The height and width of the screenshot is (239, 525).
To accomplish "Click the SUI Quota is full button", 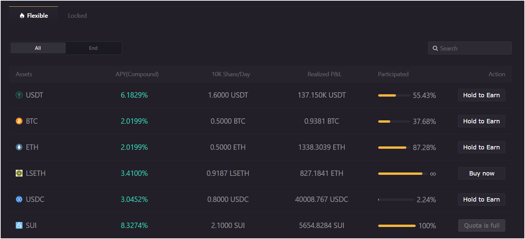I will point(481,225).
